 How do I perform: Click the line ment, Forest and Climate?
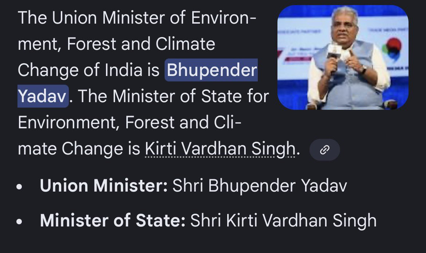point(117,44)
